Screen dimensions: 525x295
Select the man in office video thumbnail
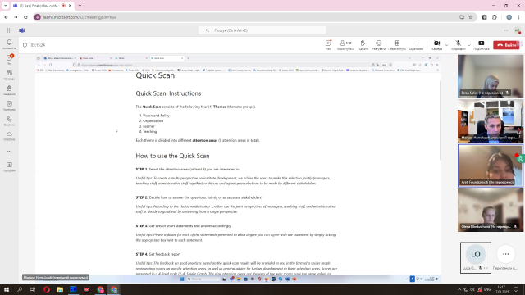[x=491, y=121]
